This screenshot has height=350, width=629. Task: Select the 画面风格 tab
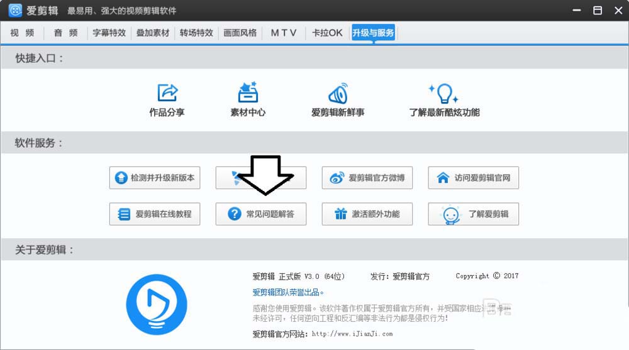point(240,33)
